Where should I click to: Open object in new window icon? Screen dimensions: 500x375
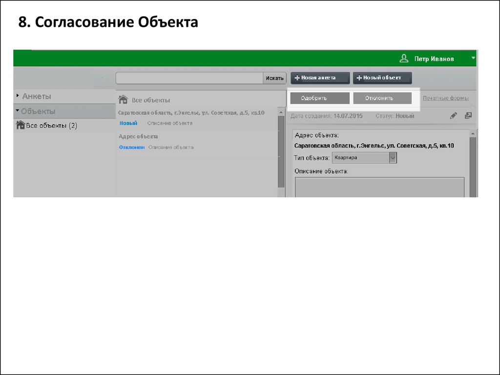[x=468, y=116]
